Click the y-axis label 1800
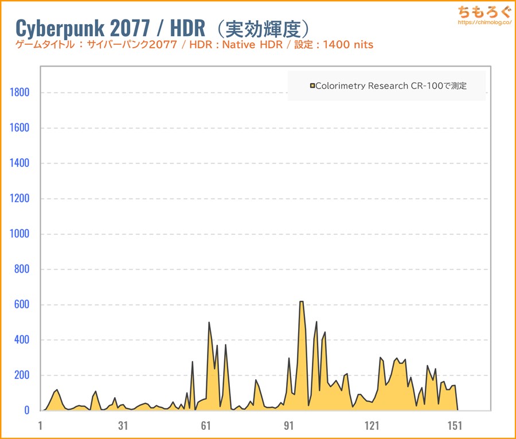Viewport: 516px width, 439px height. click(19, 92)
